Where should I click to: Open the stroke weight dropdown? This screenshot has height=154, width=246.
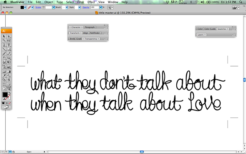tap(53, 7)
